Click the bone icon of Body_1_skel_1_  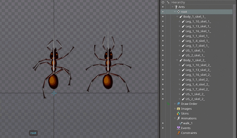pos(181,16)
